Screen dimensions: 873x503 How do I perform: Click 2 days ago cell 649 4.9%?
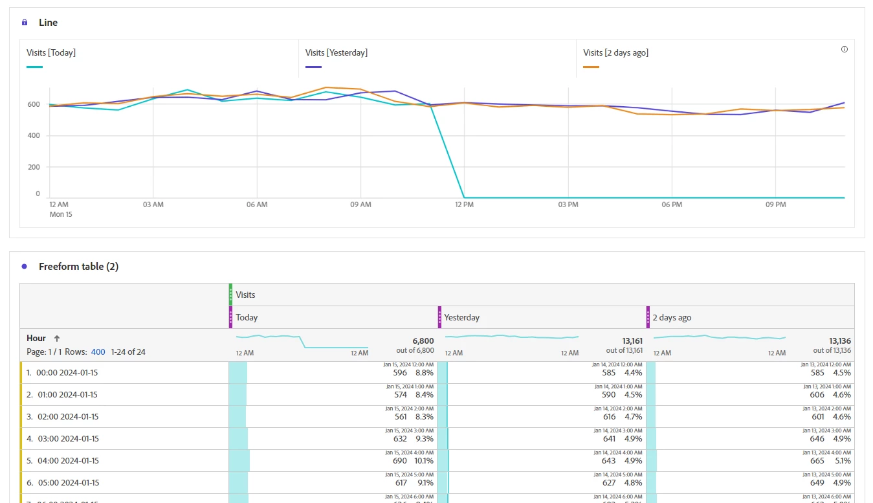(750, 483)
